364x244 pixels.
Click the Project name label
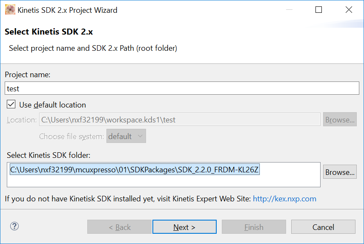[28, 75]
